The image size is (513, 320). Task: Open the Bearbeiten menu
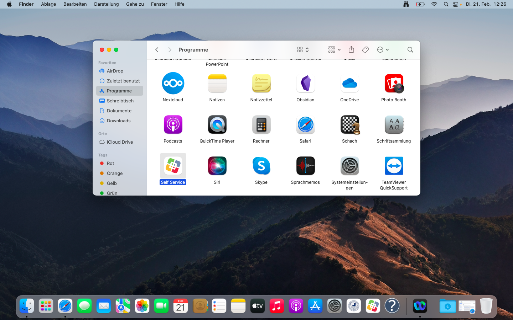point(75,4)
